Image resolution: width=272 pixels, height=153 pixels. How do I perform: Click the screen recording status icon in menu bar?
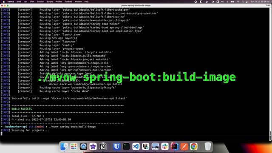pos(195,2)
